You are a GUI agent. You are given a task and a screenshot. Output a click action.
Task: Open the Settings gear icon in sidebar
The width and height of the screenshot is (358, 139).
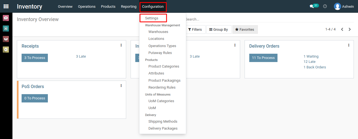tap(6, 50)
